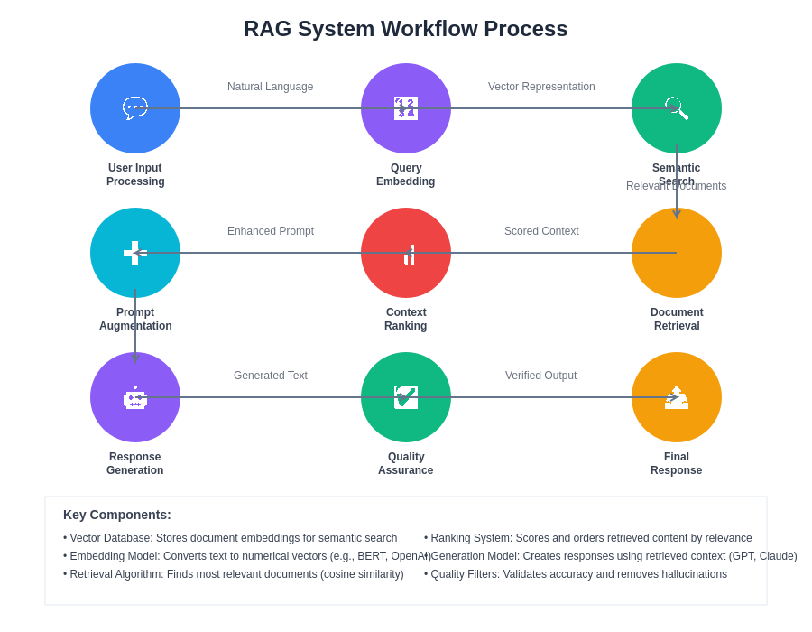The width and height of the screenshot is (812, 632).
Task: Click the 'Key Components:' heading
Action: click(117, 515)
